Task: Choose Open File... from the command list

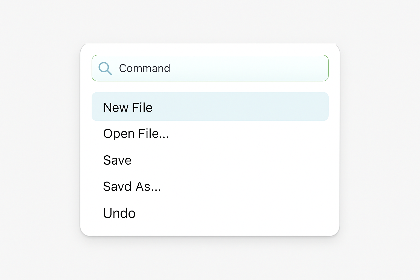Action: tap(210, 134)
